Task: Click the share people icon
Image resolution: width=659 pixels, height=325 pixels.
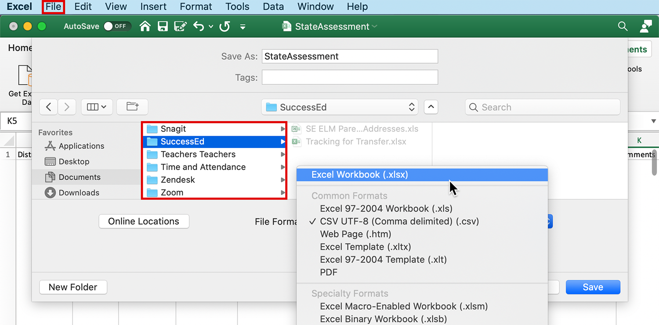Action: pos(645,26)
